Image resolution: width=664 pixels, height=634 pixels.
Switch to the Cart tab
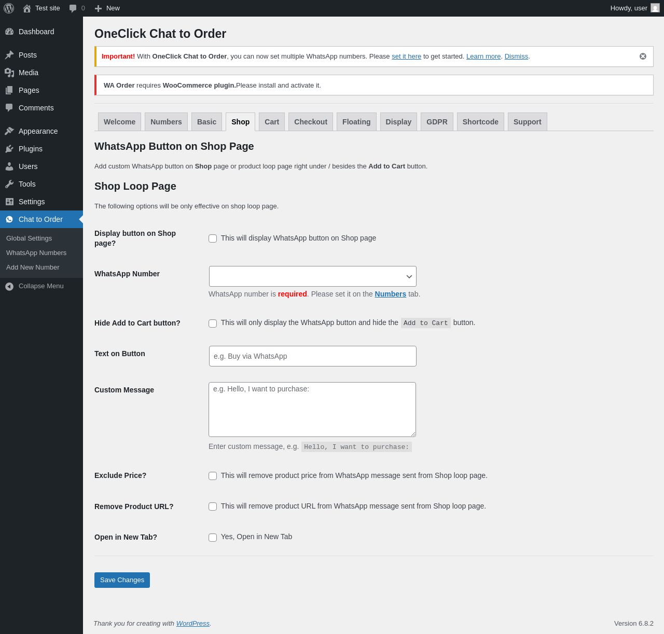tap(272, 122)
